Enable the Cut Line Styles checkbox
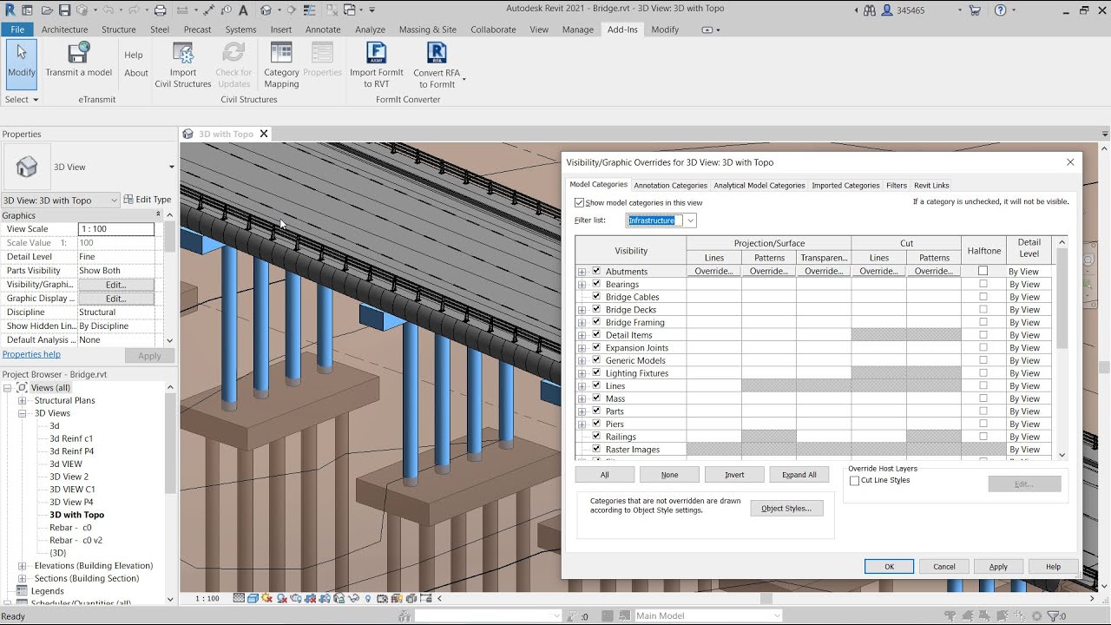1111x625 pixels. 855,481
